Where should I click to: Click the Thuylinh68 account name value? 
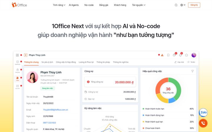[48, 97]
